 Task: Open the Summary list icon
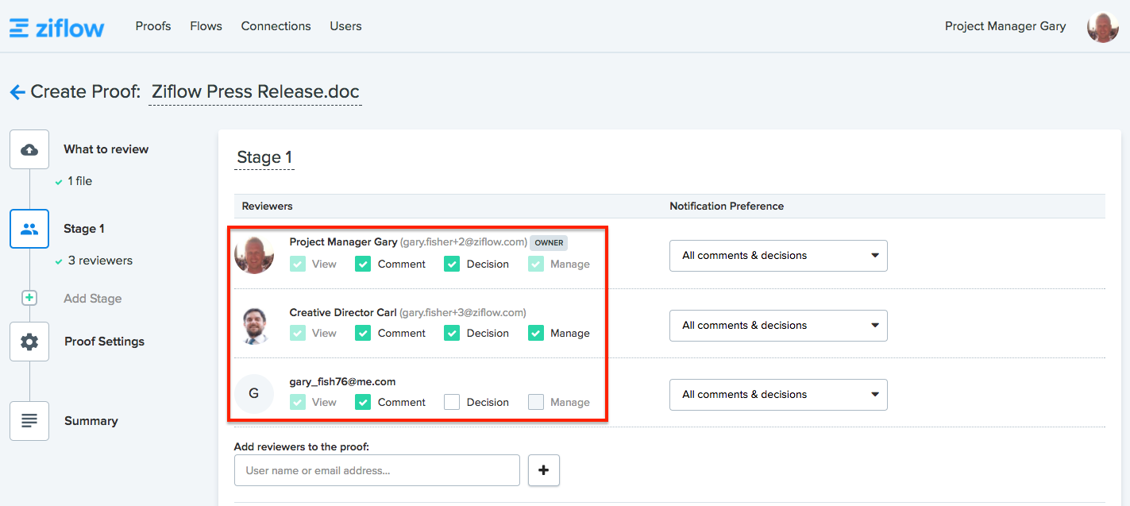coord(29,421)
